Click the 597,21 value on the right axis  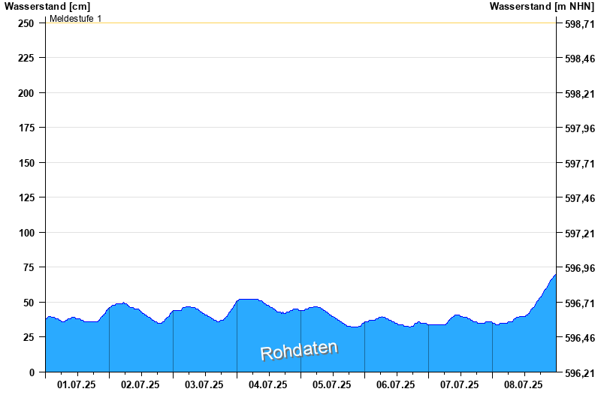[580, 234]
